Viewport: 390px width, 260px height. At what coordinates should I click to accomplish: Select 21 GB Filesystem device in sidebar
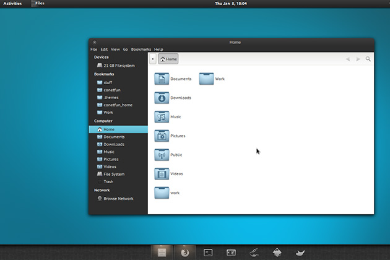pos(118,66)
